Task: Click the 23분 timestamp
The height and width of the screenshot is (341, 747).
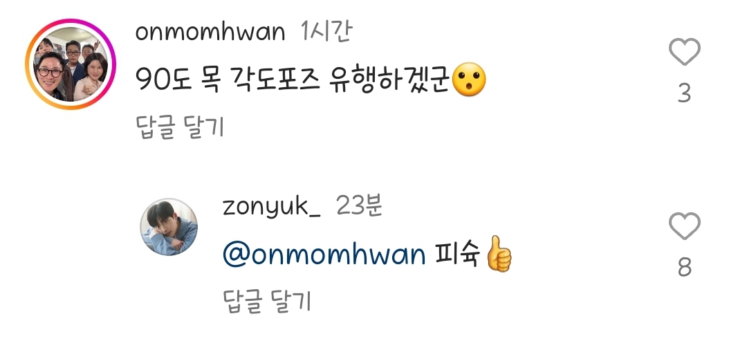Action: (359, 205)
